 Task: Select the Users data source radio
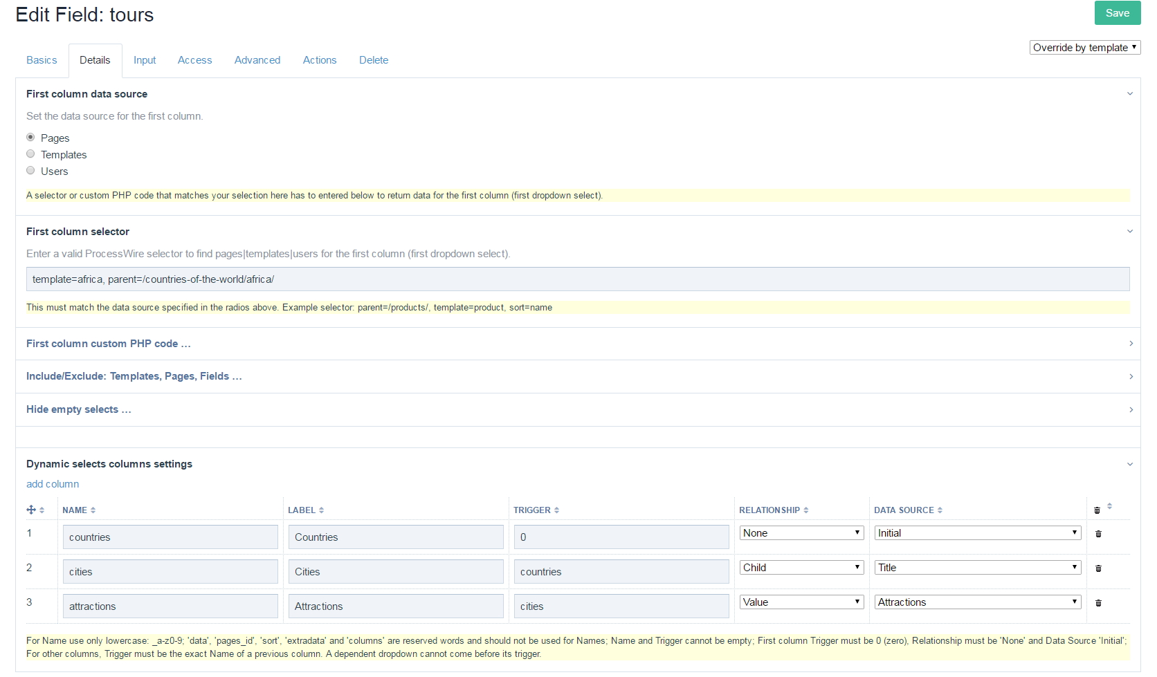(x=30, y=170)
